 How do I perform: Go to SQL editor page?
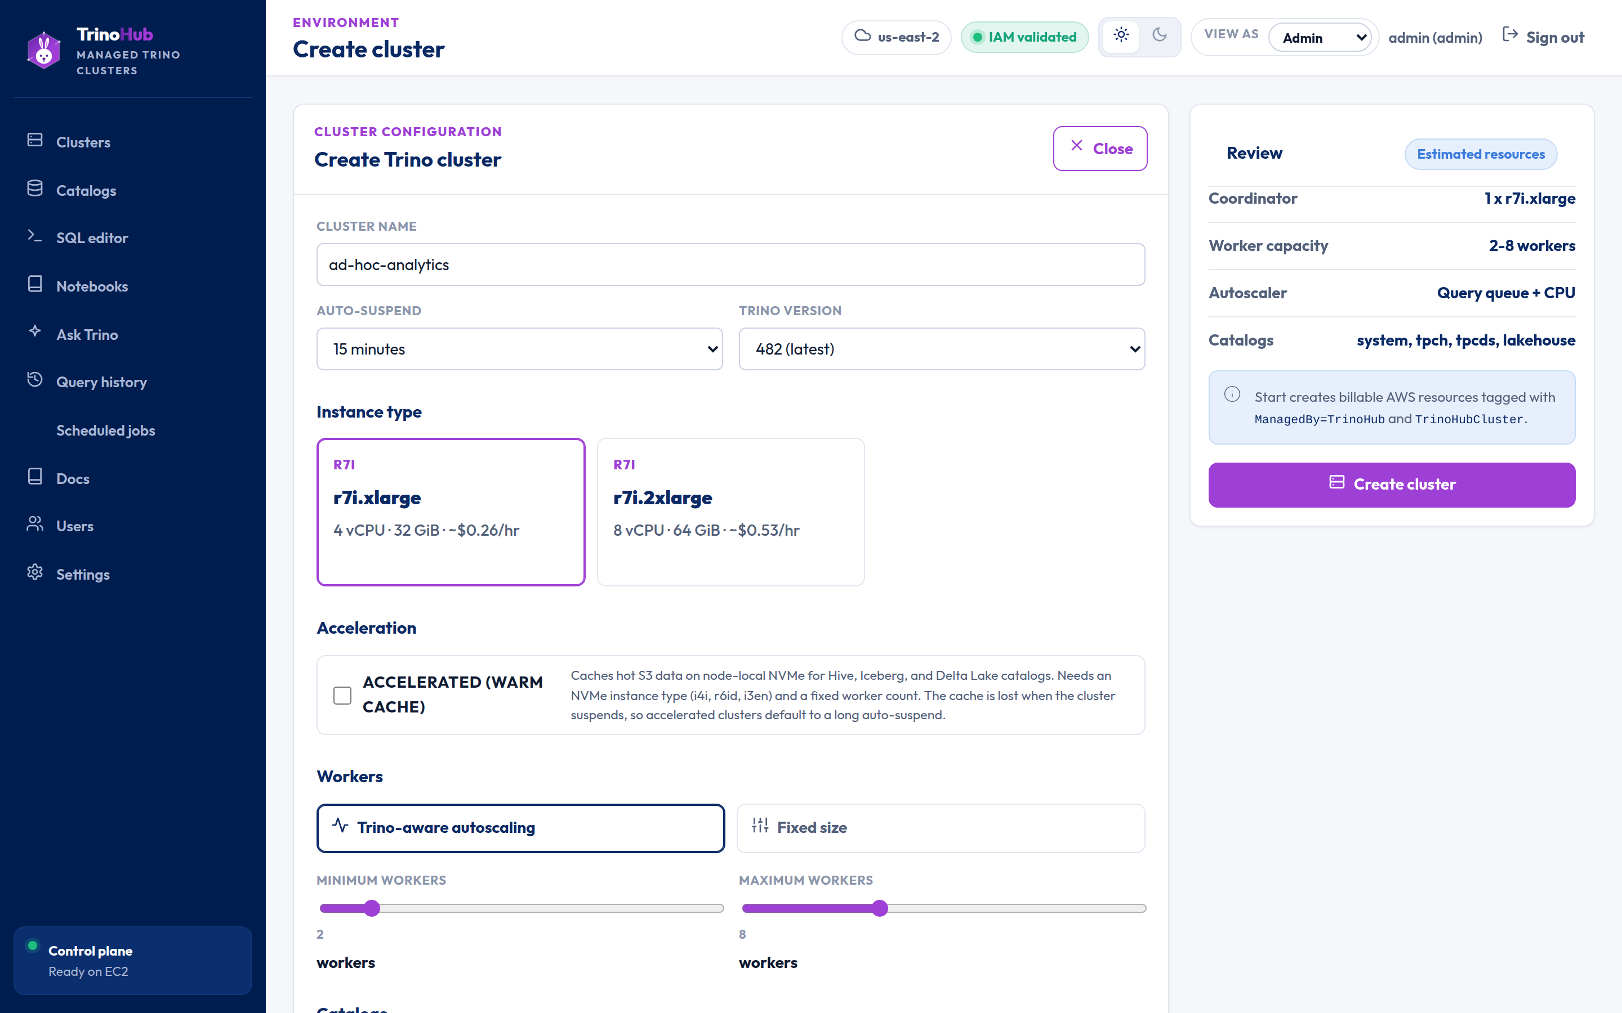tap(133, 238)
